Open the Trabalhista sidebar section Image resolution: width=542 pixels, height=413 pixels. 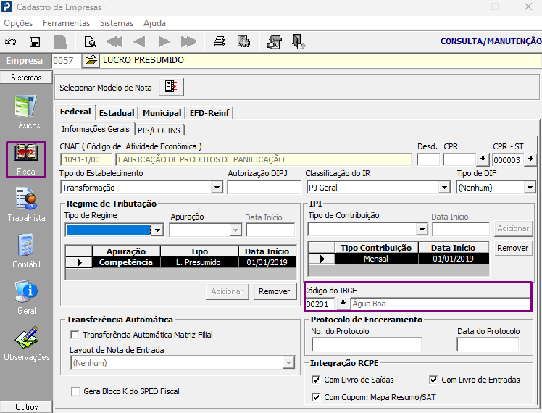[x=26, y=204]
